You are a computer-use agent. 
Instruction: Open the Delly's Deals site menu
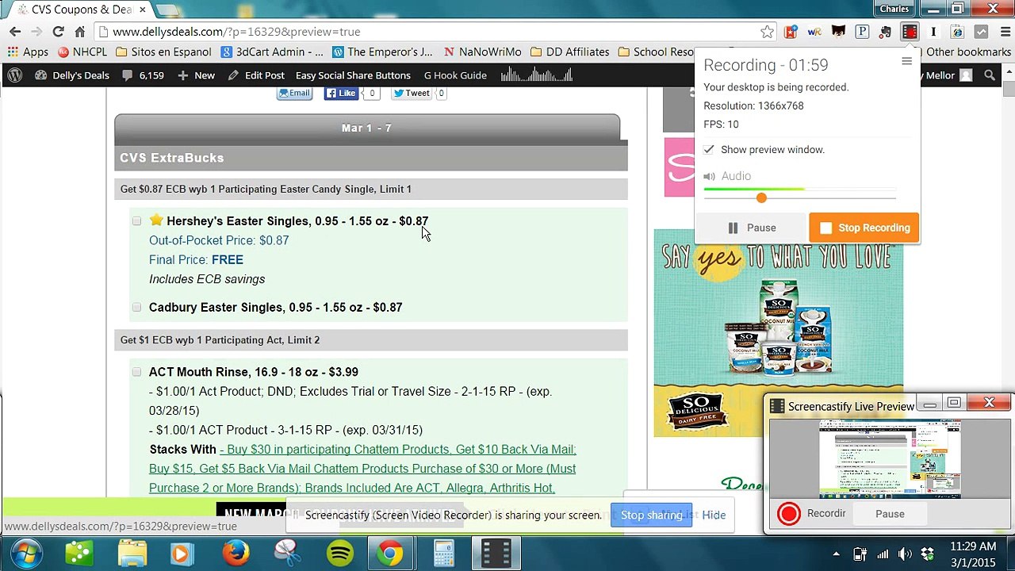(72, 75)
